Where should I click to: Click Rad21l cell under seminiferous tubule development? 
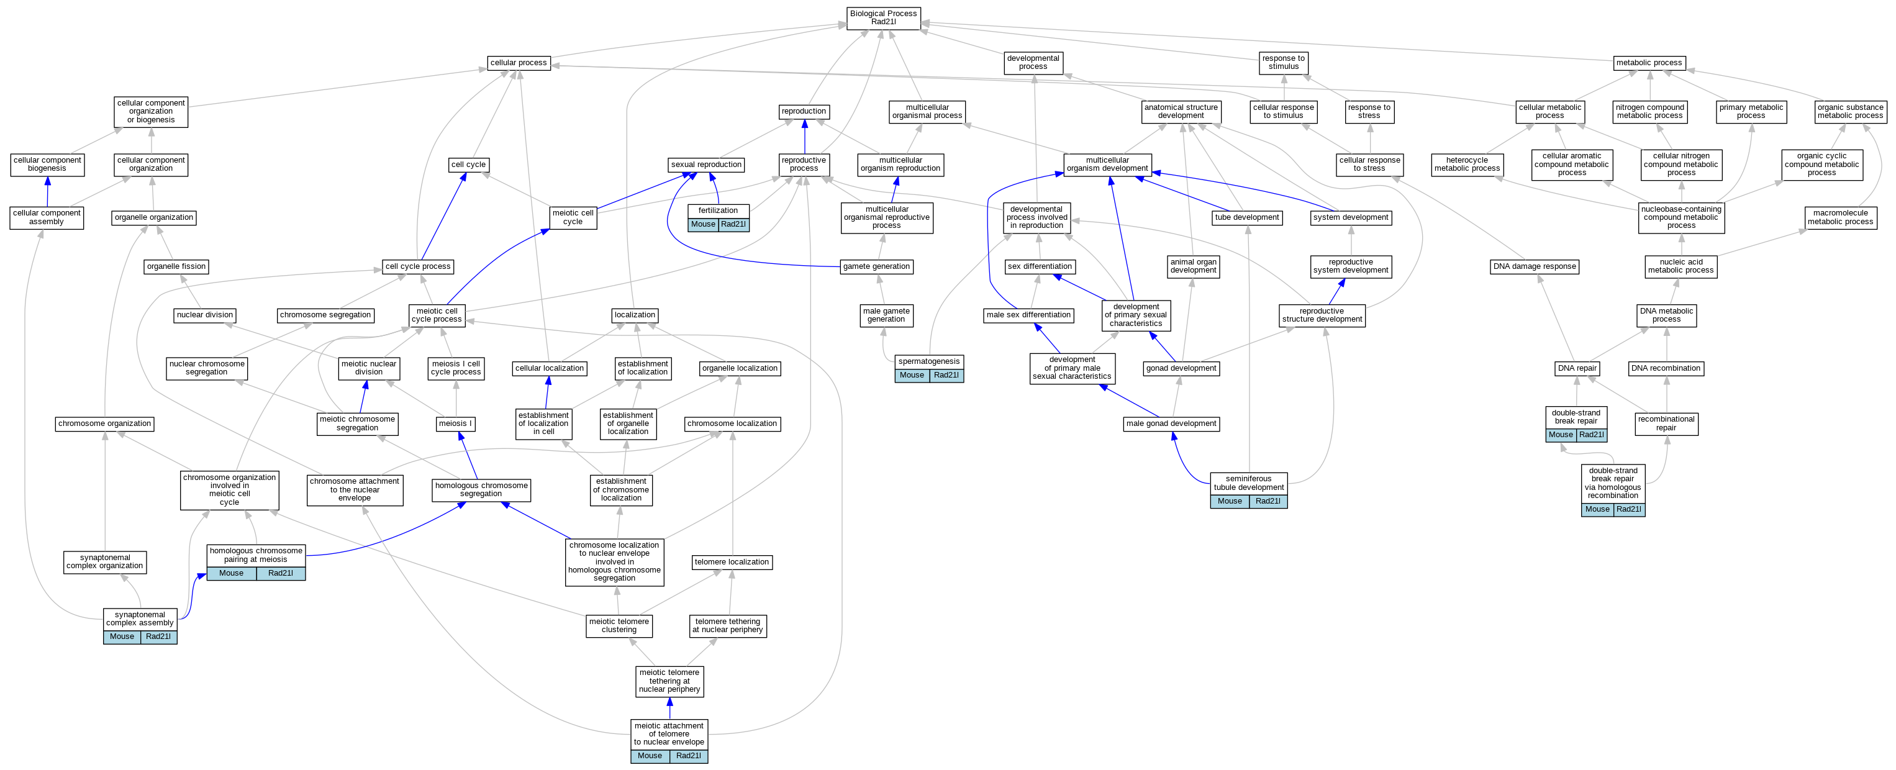point(1268,501)
